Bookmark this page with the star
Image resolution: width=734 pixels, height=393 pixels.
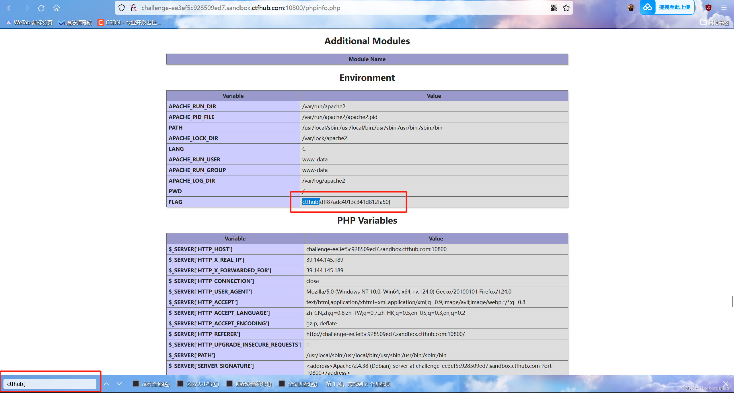[x=566, y=8]
